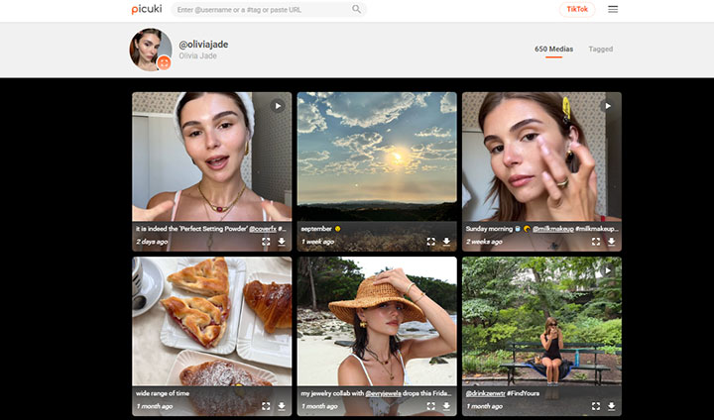The width and height of the screenshot is (714, 420).
Task: Download the #FindYours post
Action: coord(612,406)
